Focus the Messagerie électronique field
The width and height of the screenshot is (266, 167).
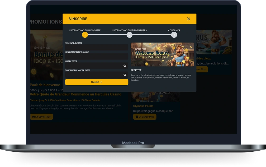point(97,56)
